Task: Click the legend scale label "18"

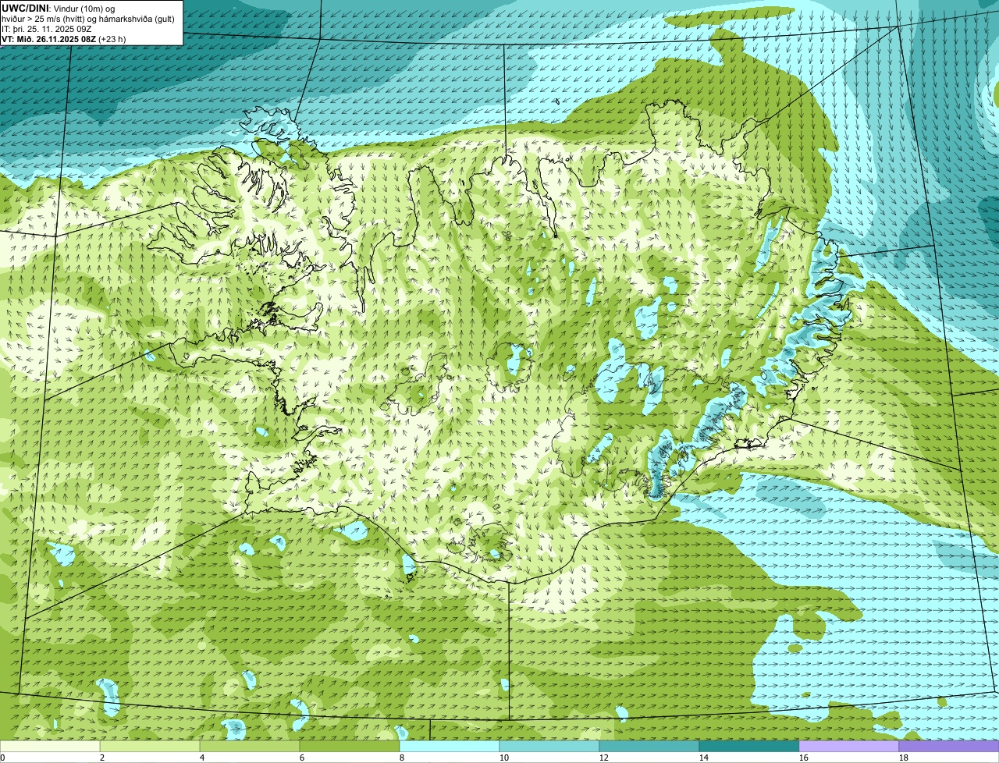Action: point(904,758)
